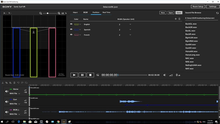Add a new partition with the plus icon

(176, 19)
